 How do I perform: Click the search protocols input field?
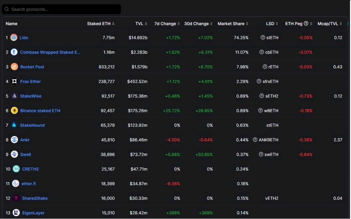(x=60, y=9)
